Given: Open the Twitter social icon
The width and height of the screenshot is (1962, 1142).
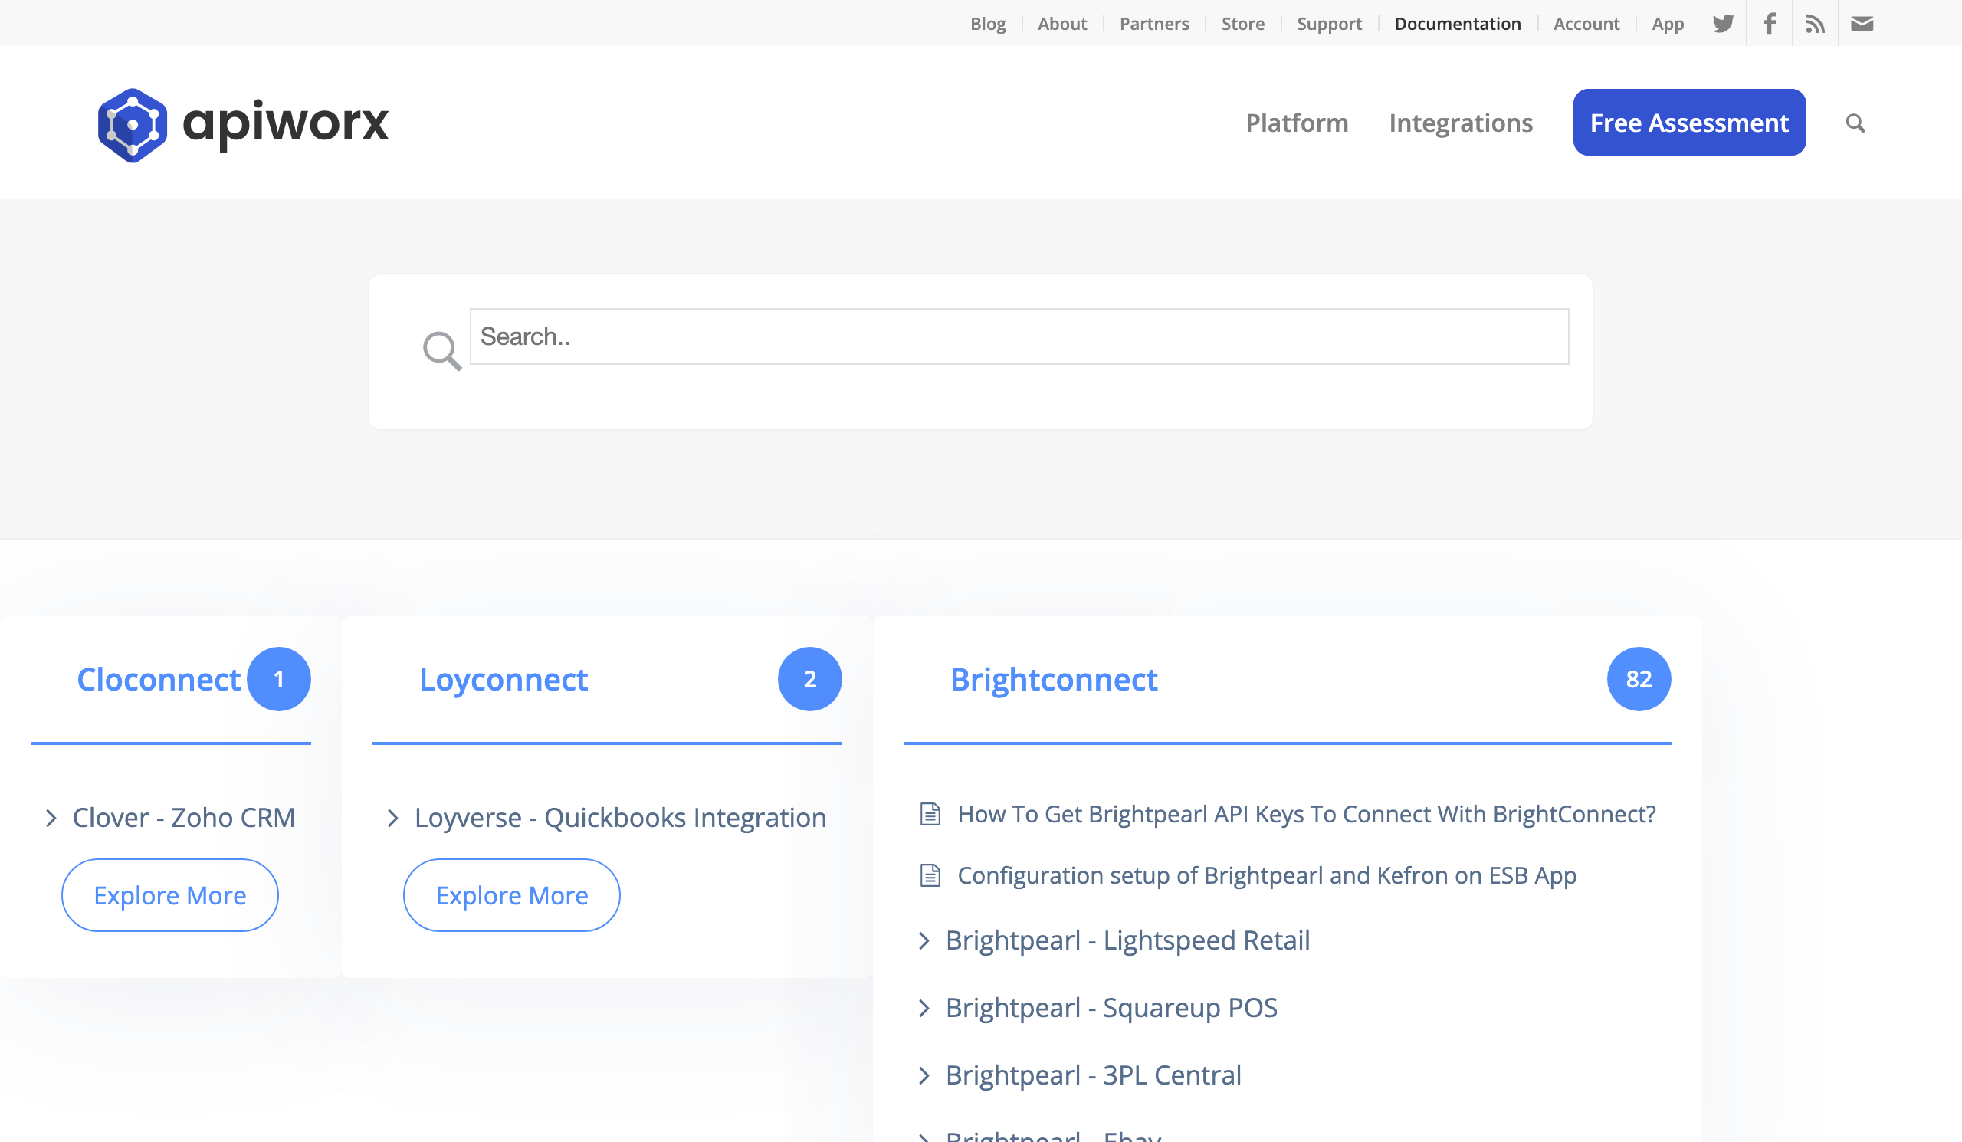Looking at the screenshot, I should click(1723, 23).
